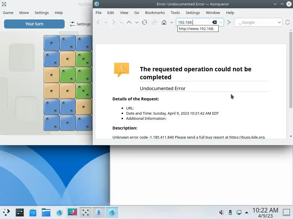Image resolution: width=293 pixels, height=219 pixels.
Task: Switch to the pink pencil app in taskbar
Action: coord(72,212)
